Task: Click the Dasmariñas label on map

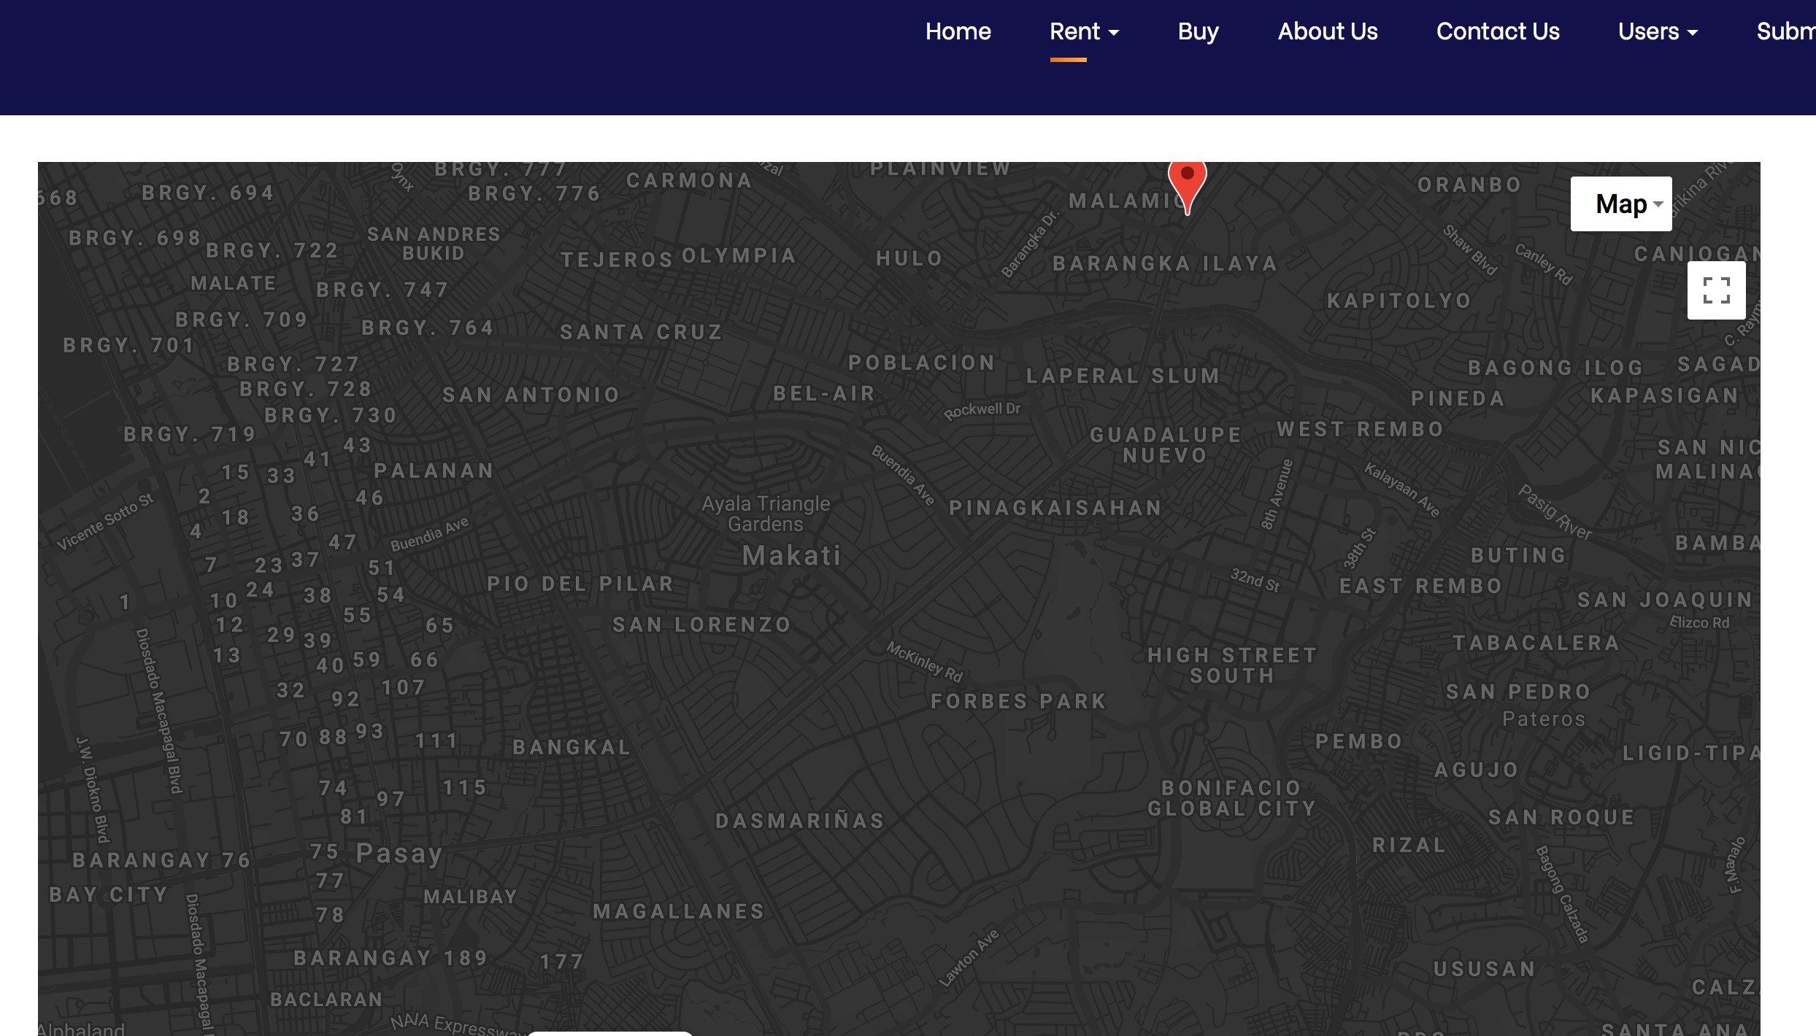Action: click(800, 821)
